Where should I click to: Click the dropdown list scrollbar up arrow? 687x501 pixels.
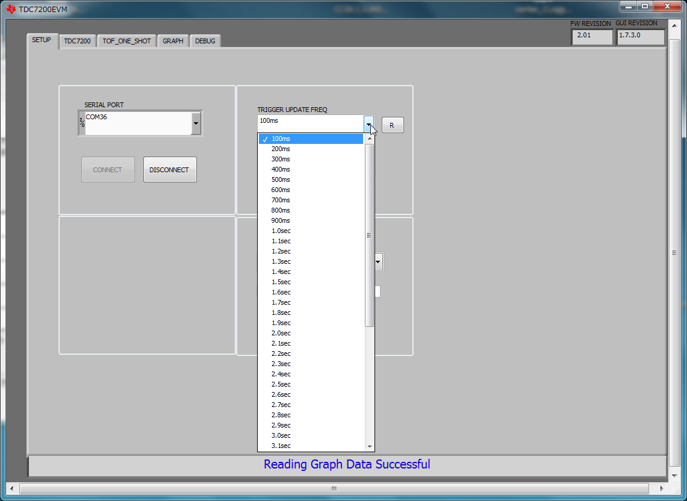click(369, 138)
